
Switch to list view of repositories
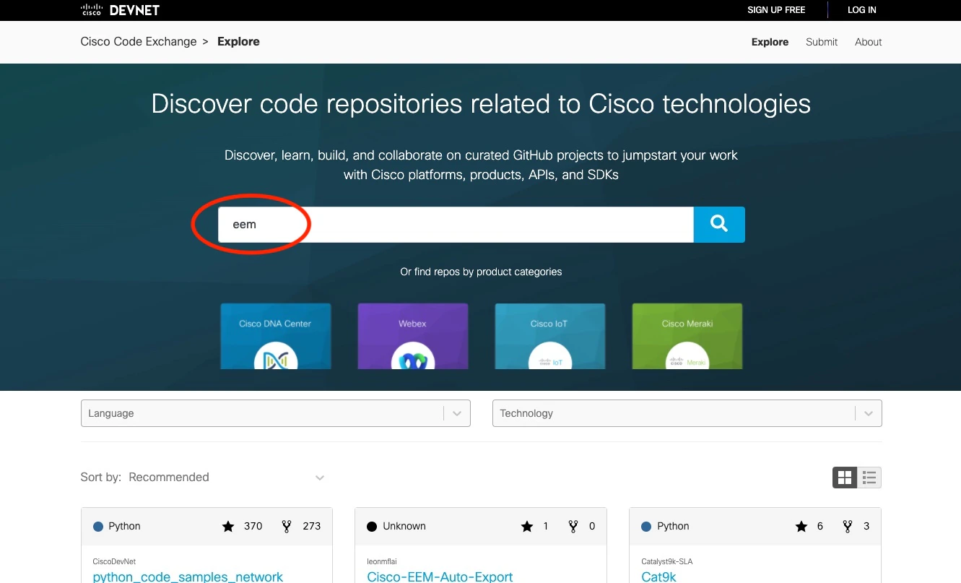click(869, 477)
